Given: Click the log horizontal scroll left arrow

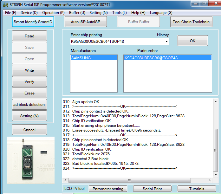Looking at the screenshot, I should pos(65,180).
